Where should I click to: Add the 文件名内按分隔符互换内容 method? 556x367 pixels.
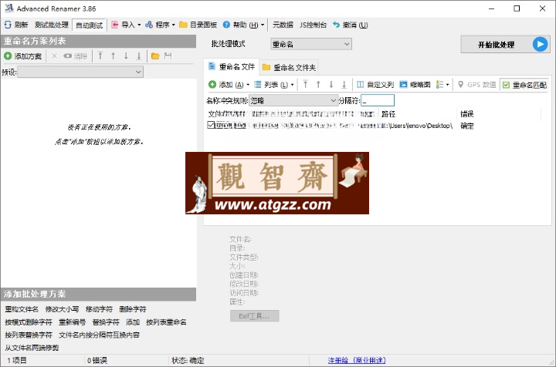(100, 335)
